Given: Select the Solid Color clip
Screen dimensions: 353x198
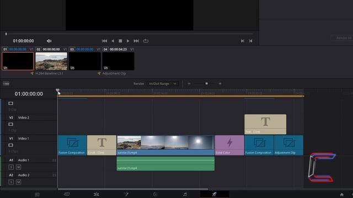Looking at the screenshot, I should (229, 145).
